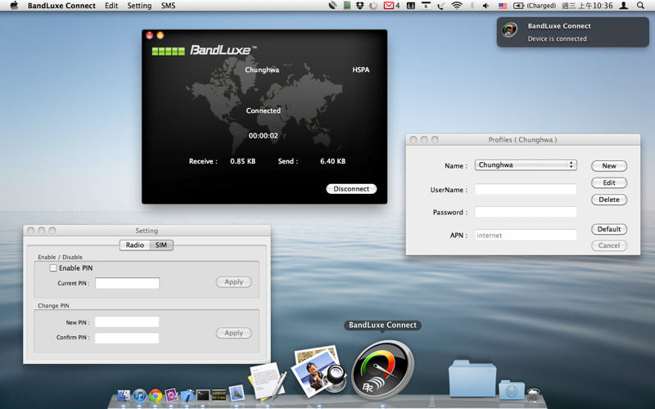Open the purple app icon beside Chrome
Screen dimensions: 655x409
pos(172,395)
